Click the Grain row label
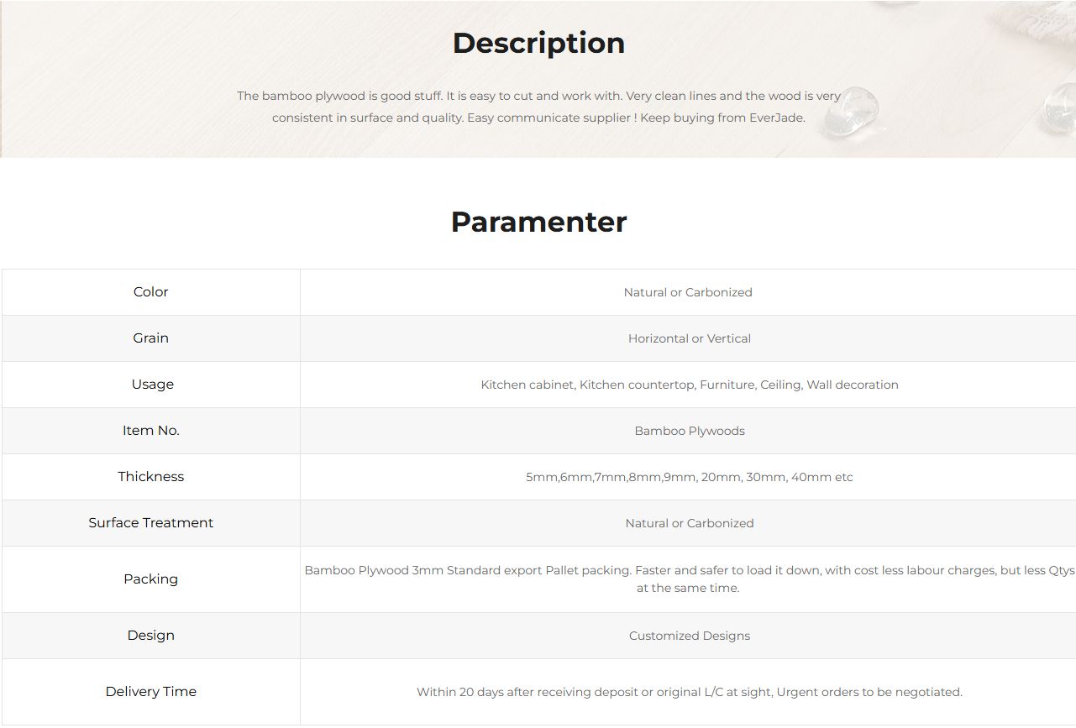Viewport: 1076px width, 728px height. click(151, 338)
